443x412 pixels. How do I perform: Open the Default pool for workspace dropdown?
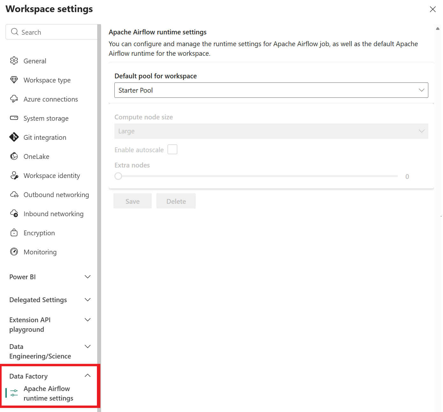pyautogui.click(x=271, y=90)
